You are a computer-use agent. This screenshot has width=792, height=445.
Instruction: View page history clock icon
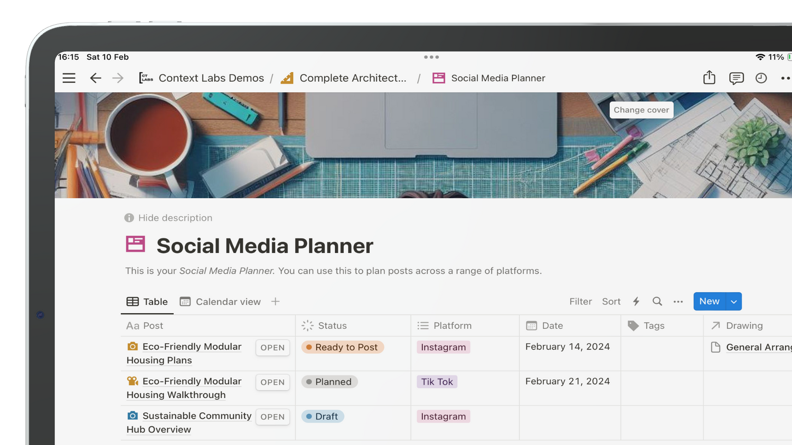[x=761, y=78]
